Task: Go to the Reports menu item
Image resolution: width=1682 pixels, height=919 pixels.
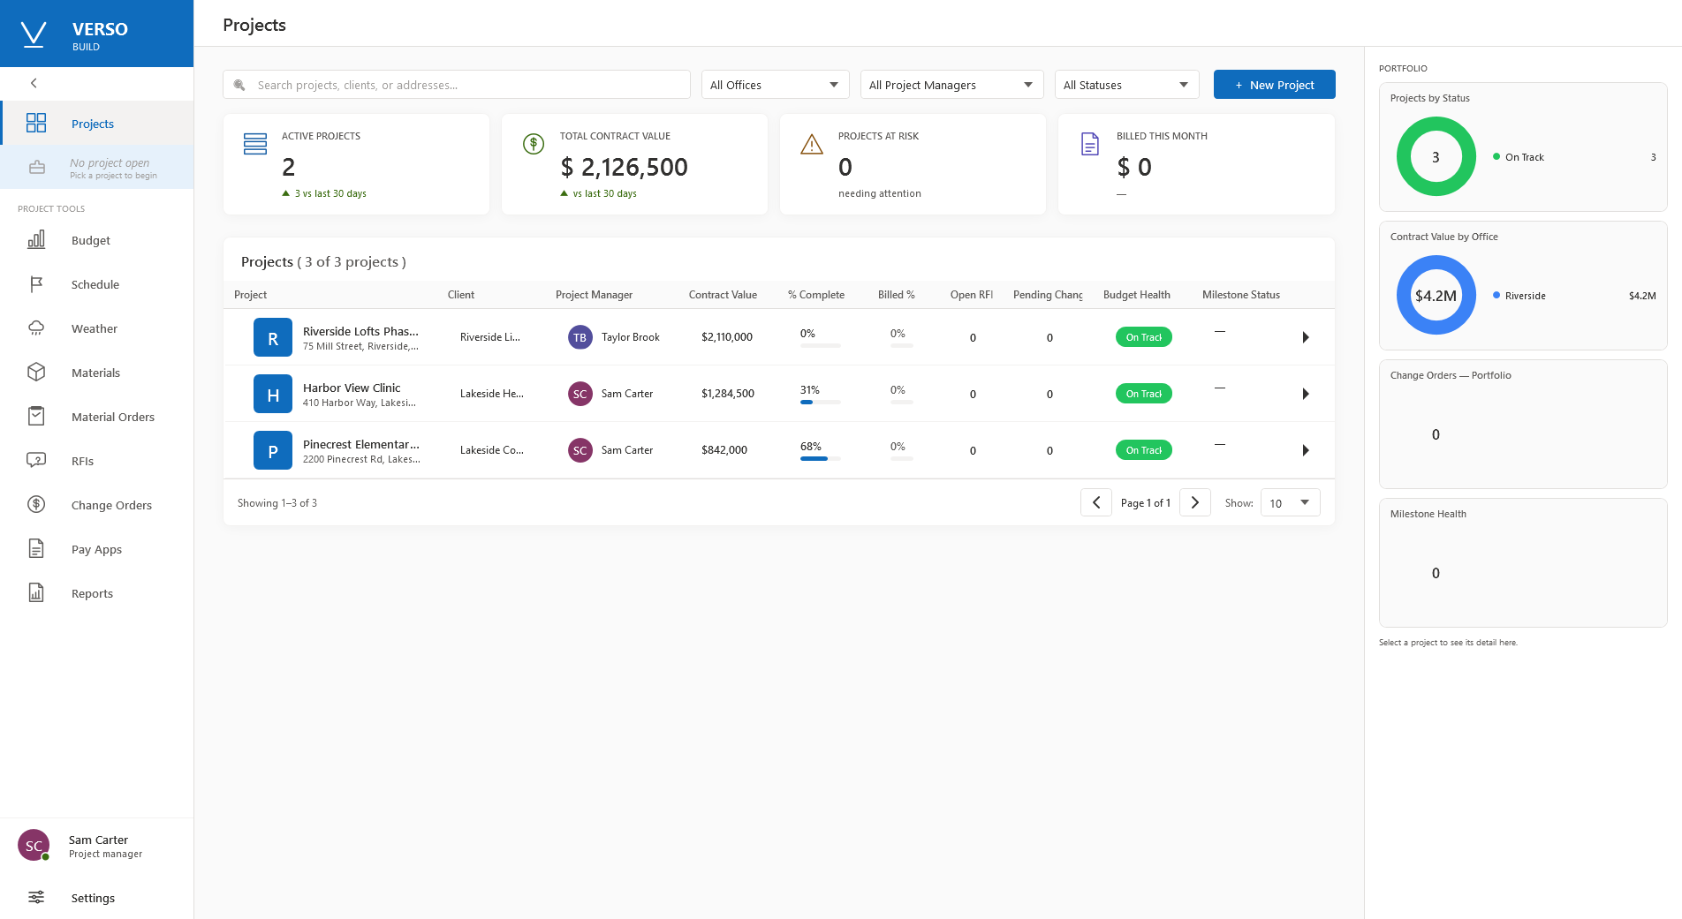Action: tap(97, 593)
